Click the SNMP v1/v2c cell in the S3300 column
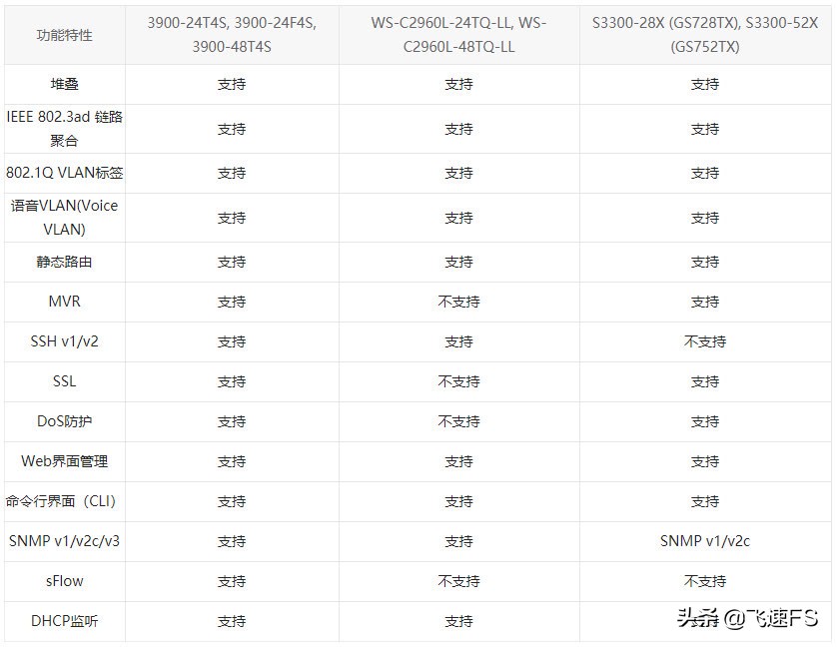This screenshot has height=647, width=837. tap(704, 541)
